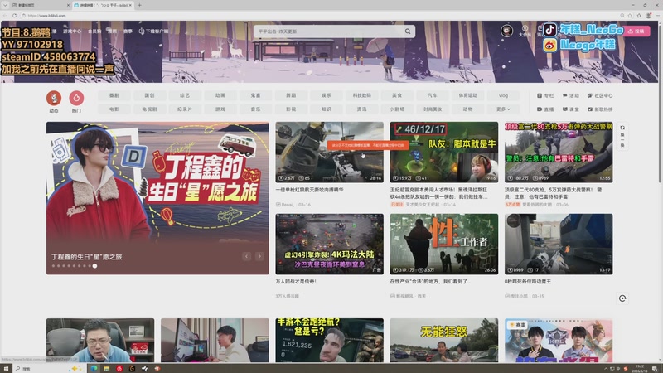
Task: Open 赛事 in the top navigation
Action: [128, 31]
